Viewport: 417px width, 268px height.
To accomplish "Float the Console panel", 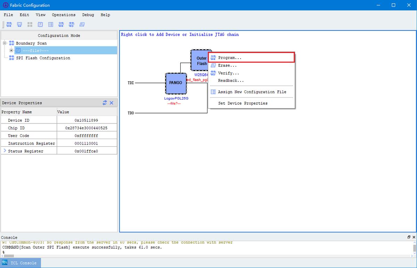I will (409, 237).
